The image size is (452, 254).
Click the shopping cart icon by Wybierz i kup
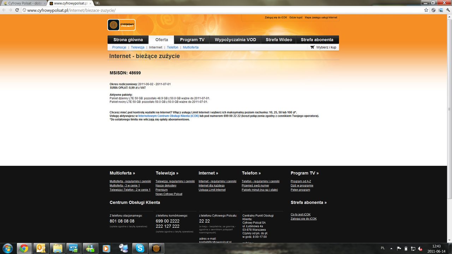click(312, 47)
